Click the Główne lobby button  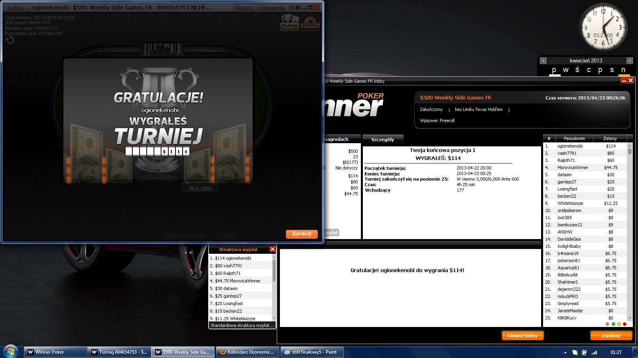click(522, 336)
